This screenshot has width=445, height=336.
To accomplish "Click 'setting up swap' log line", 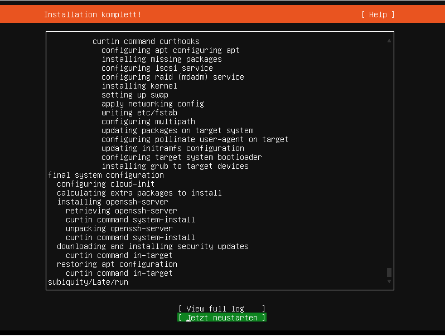I will [x=135, y=95].
